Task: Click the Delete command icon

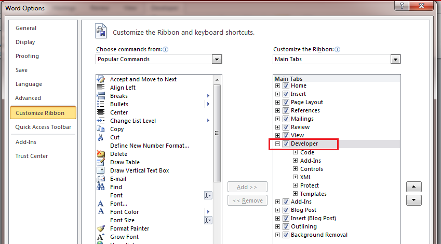Action: [101, 154]
